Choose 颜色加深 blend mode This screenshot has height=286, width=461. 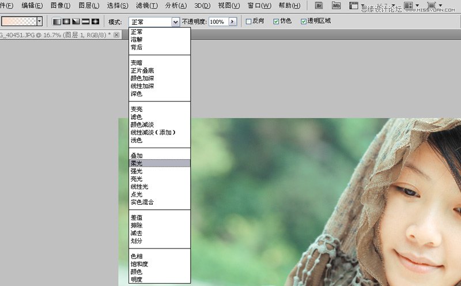click(x=160, y=78)
